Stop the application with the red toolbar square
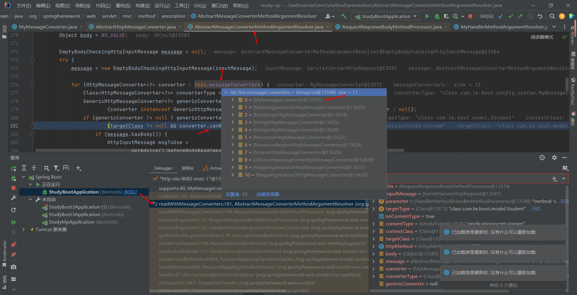The image size is (577, 295). coord(470,16)
